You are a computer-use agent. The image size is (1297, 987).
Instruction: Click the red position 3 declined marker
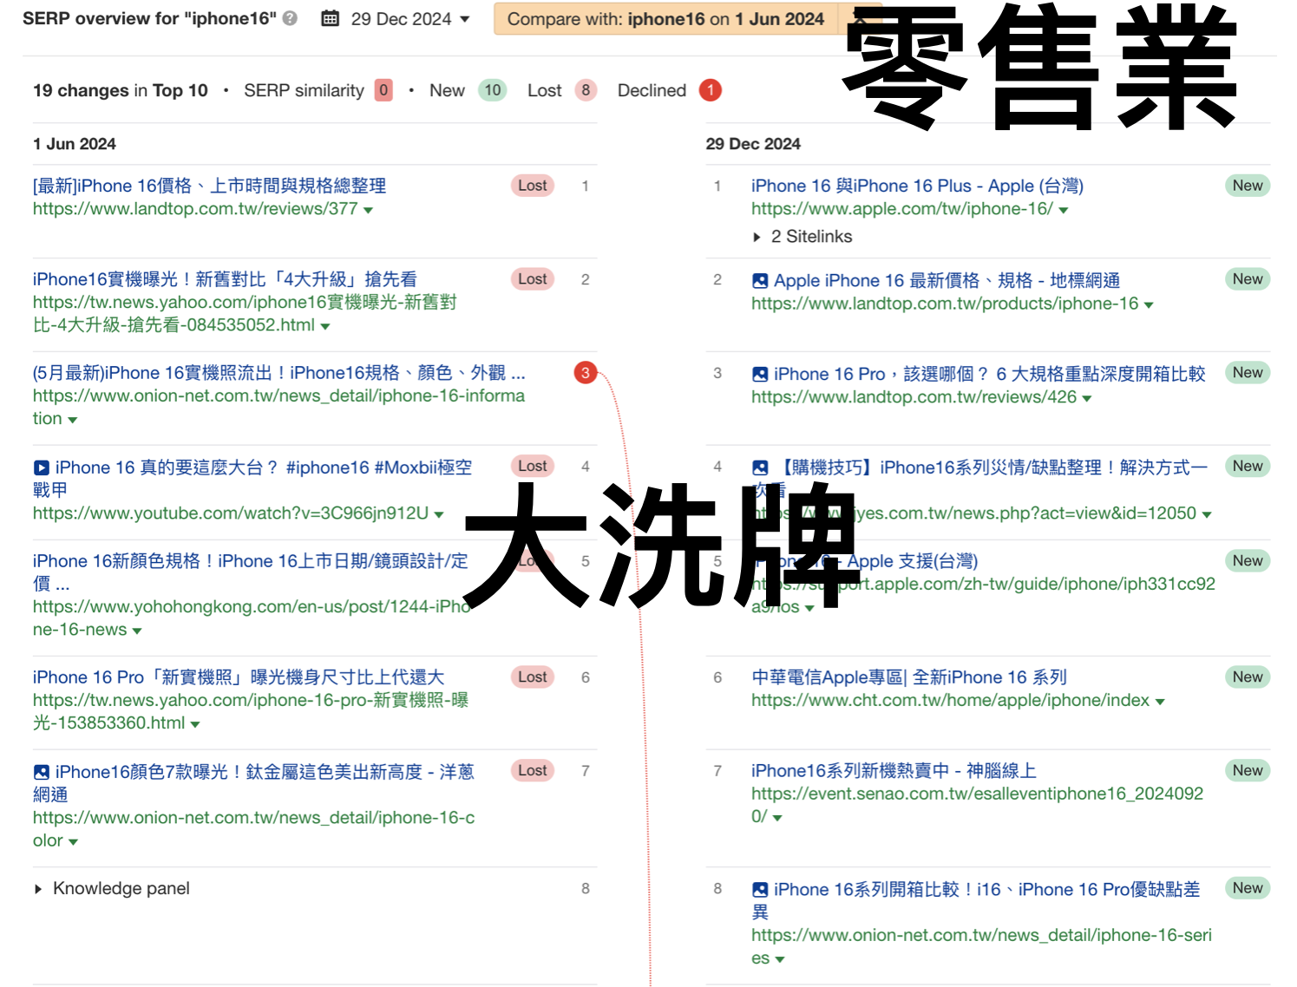[586, 373]
